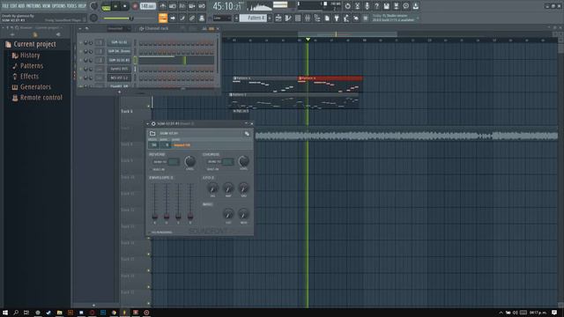Screen dimensions: 564x317
Task: Open the channel filter dropdown in Channel rack
Action: pos(120,28)
